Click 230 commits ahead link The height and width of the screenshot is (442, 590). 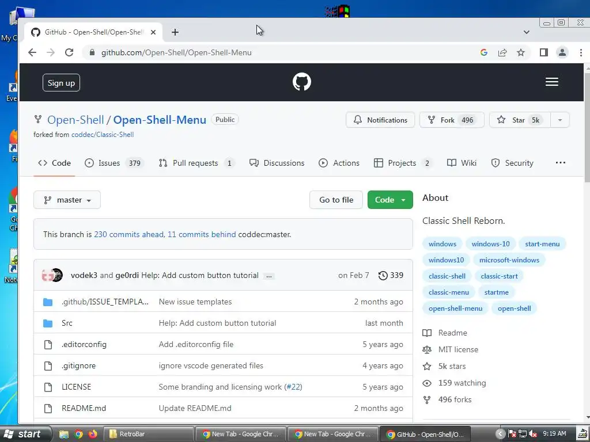128,235
